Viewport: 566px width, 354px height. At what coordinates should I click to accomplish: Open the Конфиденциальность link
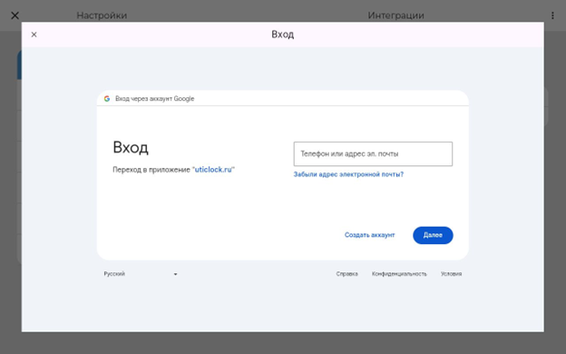pyautogui.click(x=399, y=274)
